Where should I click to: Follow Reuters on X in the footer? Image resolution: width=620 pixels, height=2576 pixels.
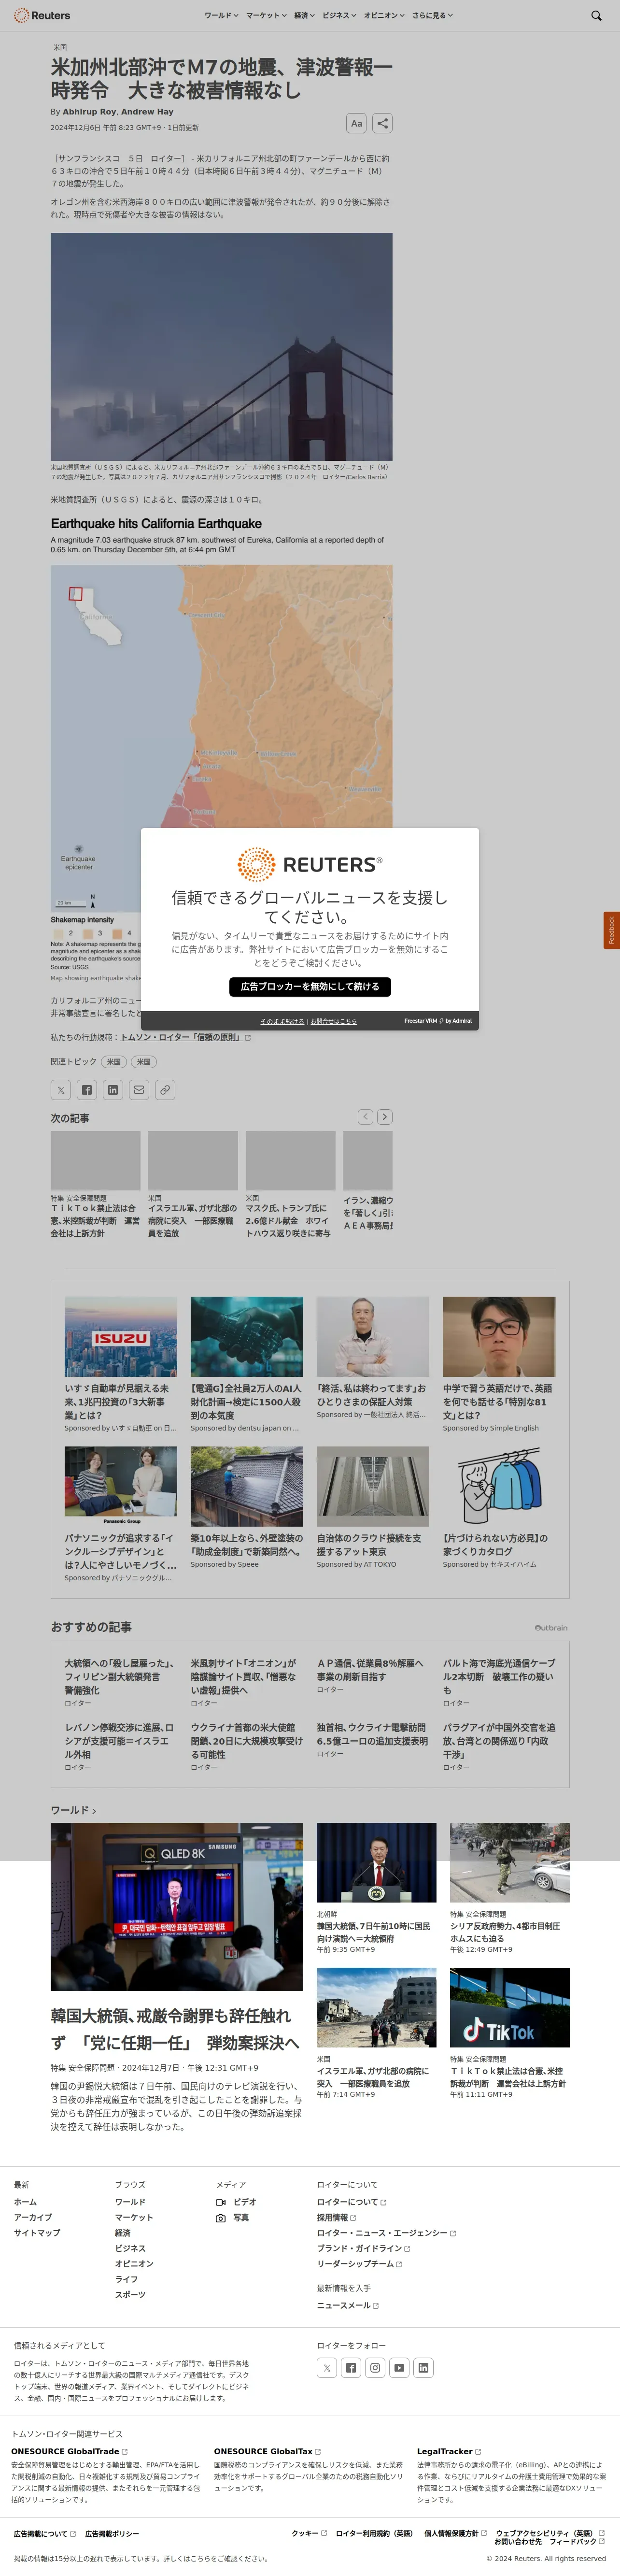[x=327, y=2367]
